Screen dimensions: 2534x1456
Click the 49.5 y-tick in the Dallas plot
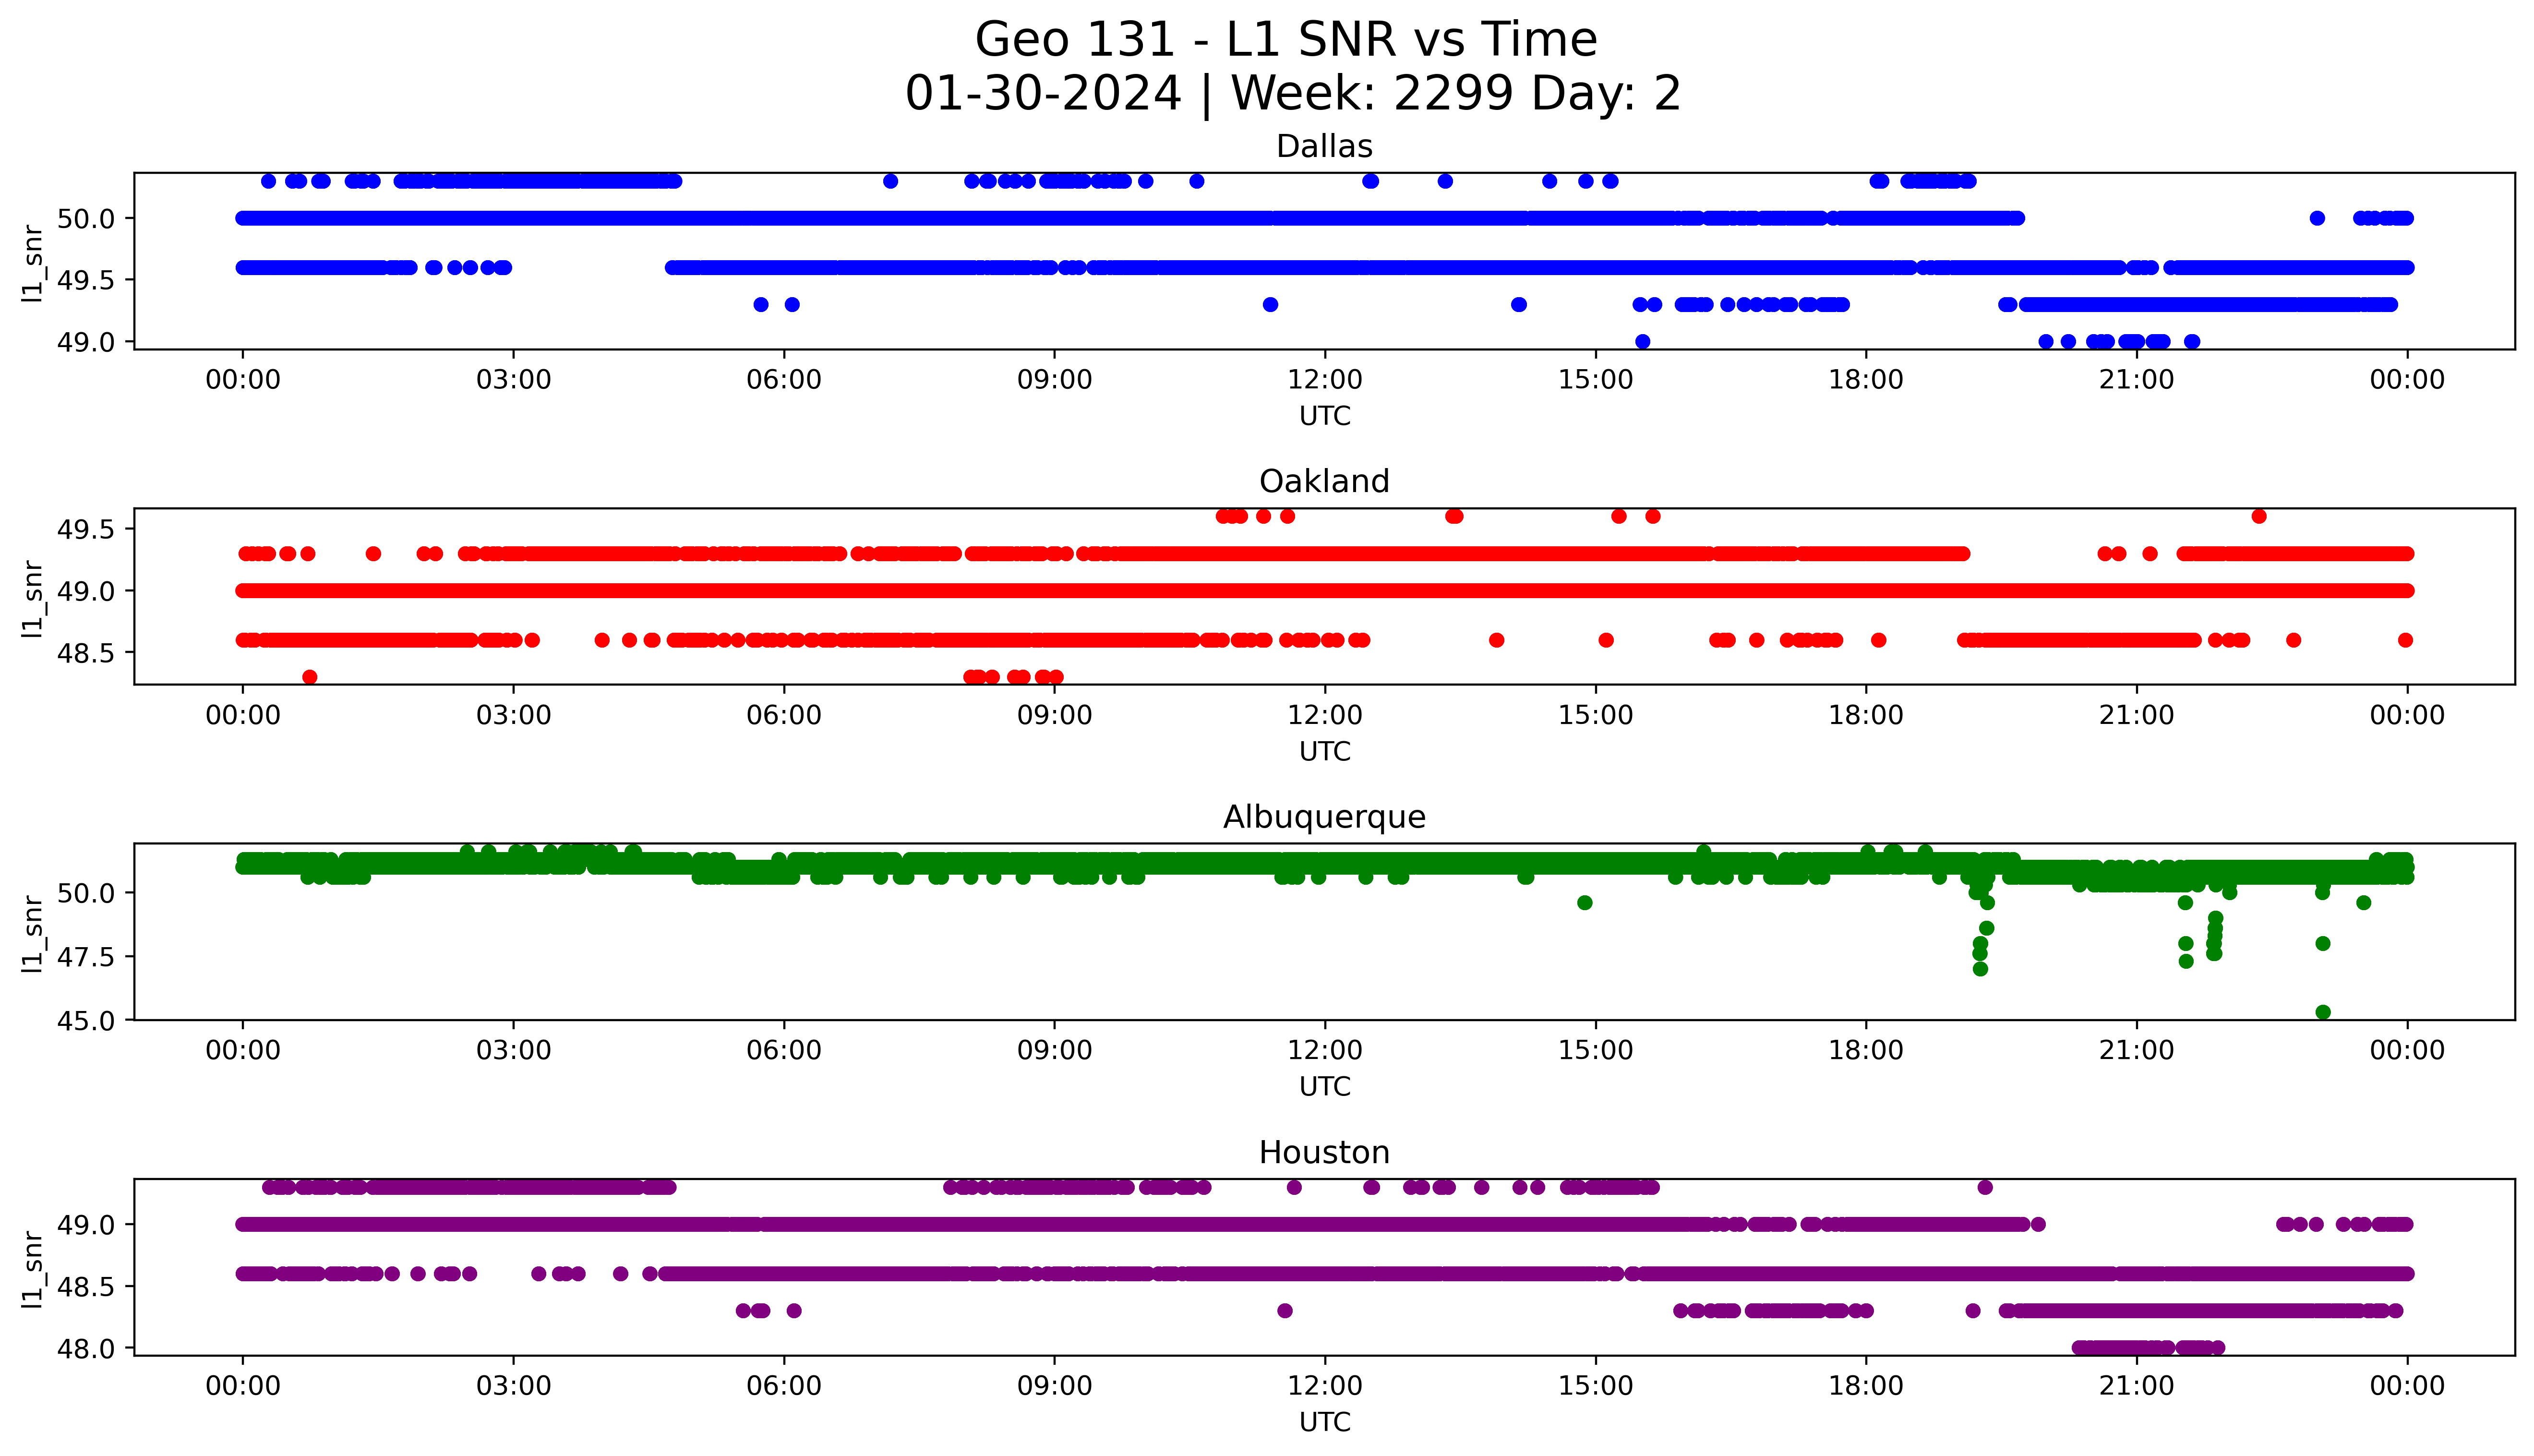pyautogui.click(x=86, y=281)
